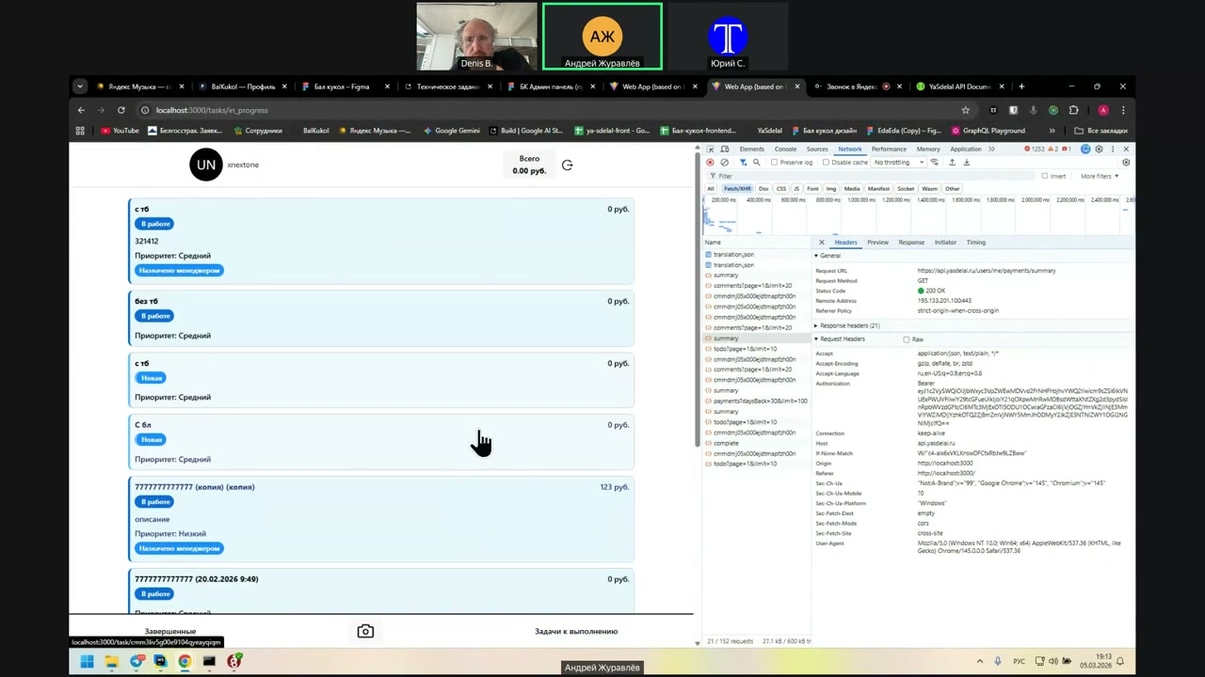Enable the Preserve log checkbox
The image size is (1205, 677).
[x=775, y=163]
